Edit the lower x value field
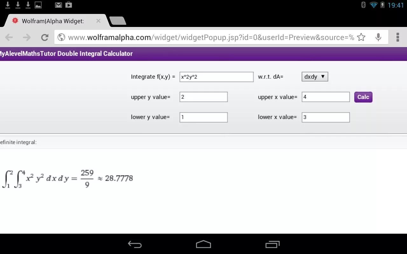Screen dimensions: 407x254 (326, 117)
